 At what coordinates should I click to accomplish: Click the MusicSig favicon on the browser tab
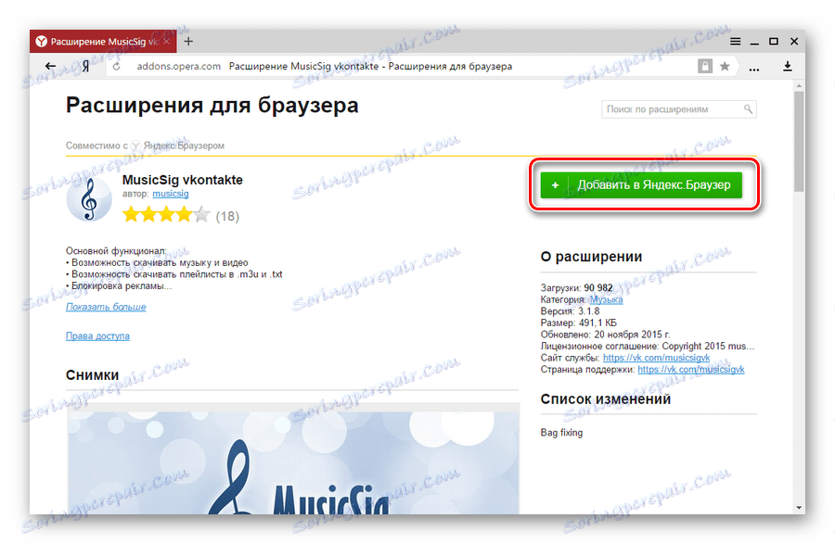tap(42, 40)
